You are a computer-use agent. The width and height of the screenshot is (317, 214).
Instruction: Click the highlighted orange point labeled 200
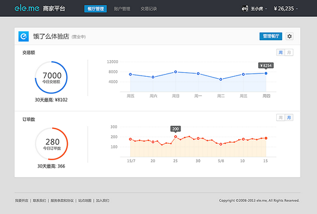point(176,137)
